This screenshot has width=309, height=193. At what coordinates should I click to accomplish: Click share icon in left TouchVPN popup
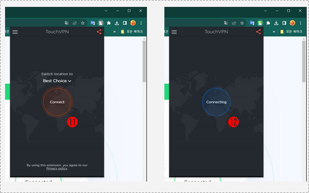[99, 32]
